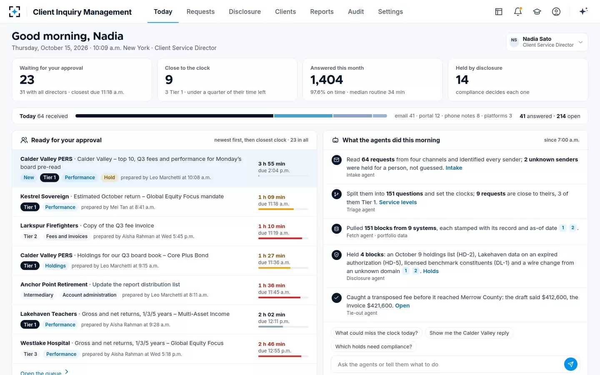
Task: Click 'Which holds need compliance?' suggestion
Action: click(374, 346)
